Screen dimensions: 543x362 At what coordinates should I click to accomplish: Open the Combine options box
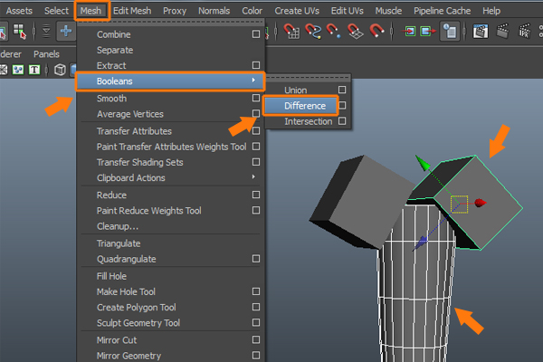click(257, 34)
